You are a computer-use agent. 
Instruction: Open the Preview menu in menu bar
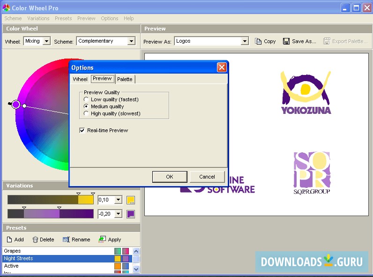click(x=86, y=18)
